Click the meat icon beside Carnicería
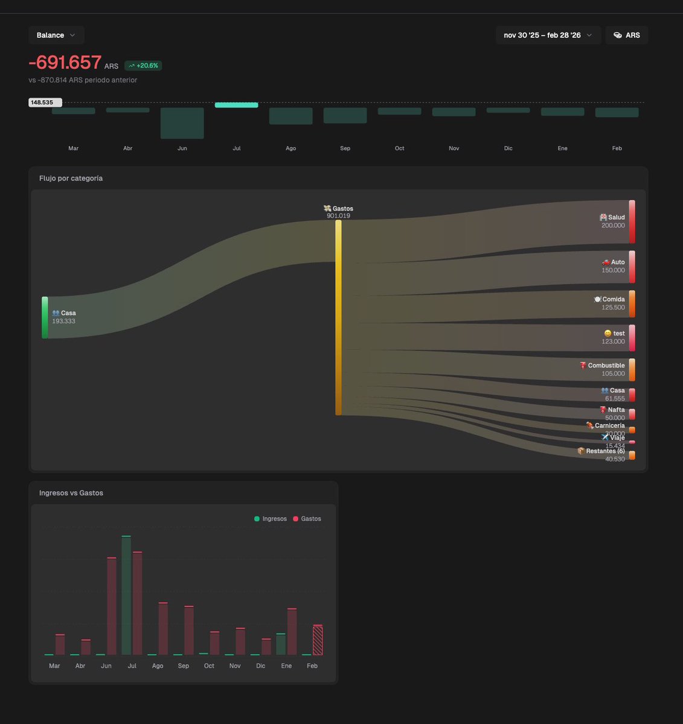This screenshot has width=683, height=724. 589,425
